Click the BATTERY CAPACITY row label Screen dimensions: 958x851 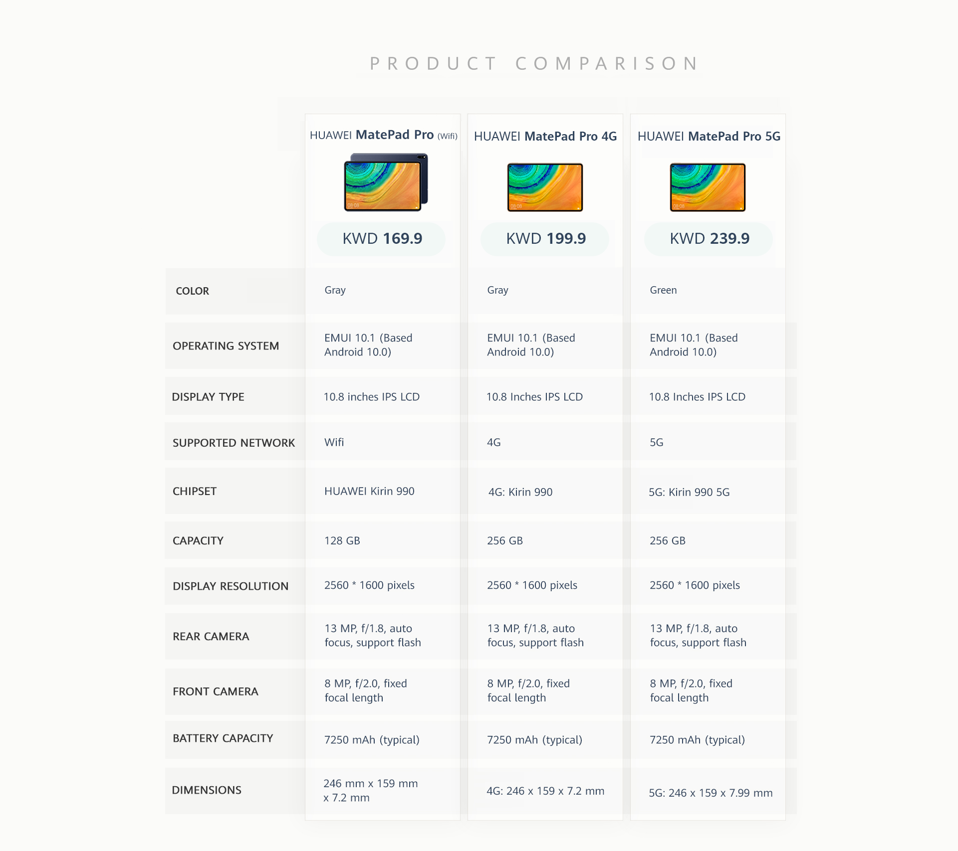pyautogui.click(x=223, y=738)
